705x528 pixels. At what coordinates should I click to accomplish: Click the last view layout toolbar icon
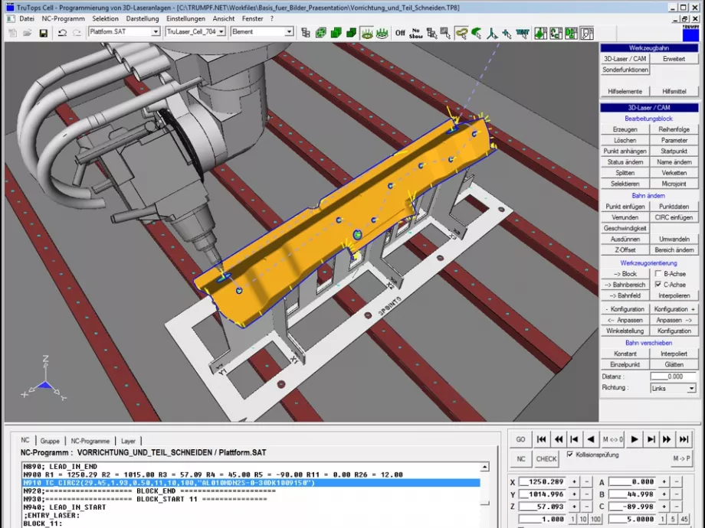(x=587, y=33)
